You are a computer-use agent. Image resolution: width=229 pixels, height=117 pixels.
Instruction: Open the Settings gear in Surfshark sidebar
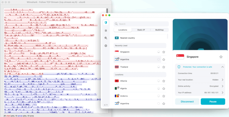pos(106,46)
